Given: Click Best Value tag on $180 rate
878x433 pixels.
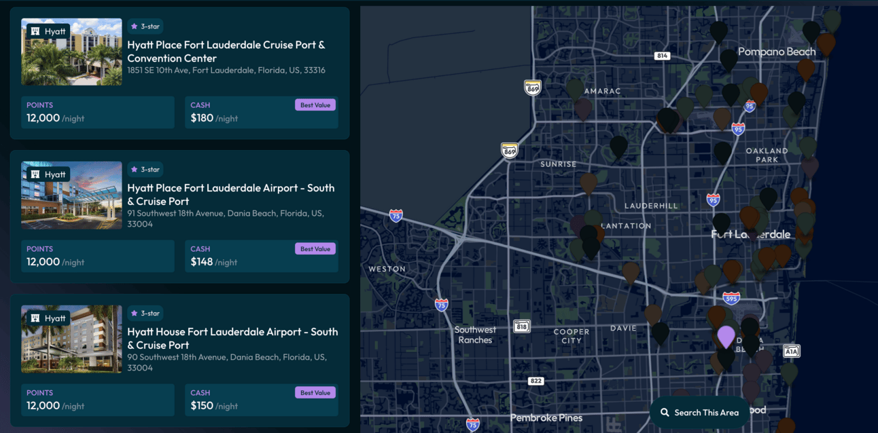Looking at the screenshot, I should point(315,105).
